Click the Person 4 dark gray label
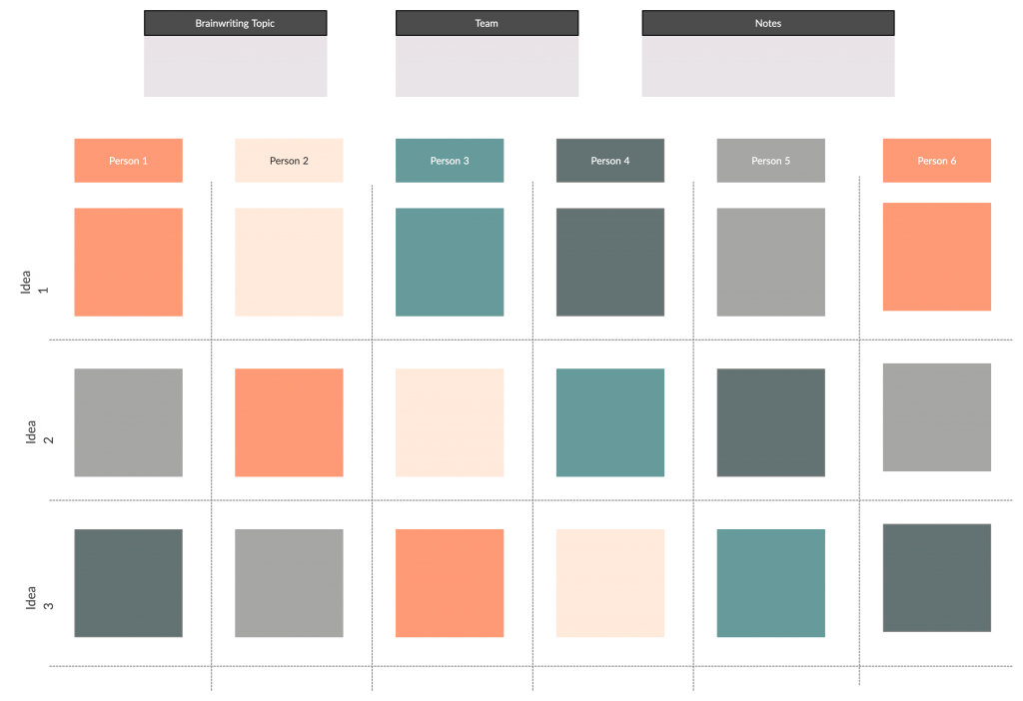This screenshot has width=1023, height=701. (x=610, y=161)
